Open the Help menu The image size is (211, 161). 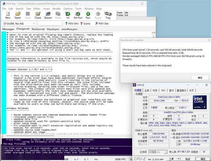click(x=99, y=9)
